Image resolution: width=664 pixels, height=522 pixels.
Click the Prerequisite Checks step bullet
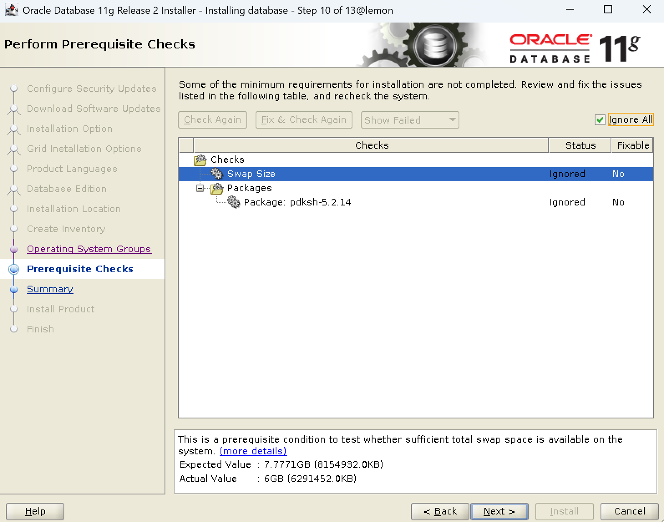pyautogui.click(x=14, y=269)
